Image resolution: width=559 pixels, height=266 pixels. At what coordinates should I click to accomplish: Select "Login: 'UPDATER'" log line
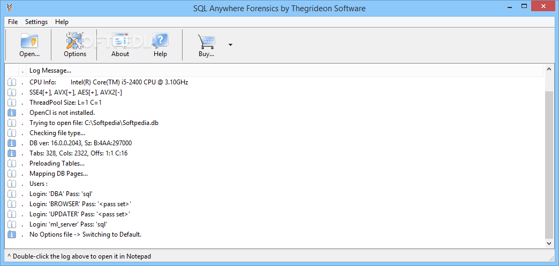tap(79, 214)
